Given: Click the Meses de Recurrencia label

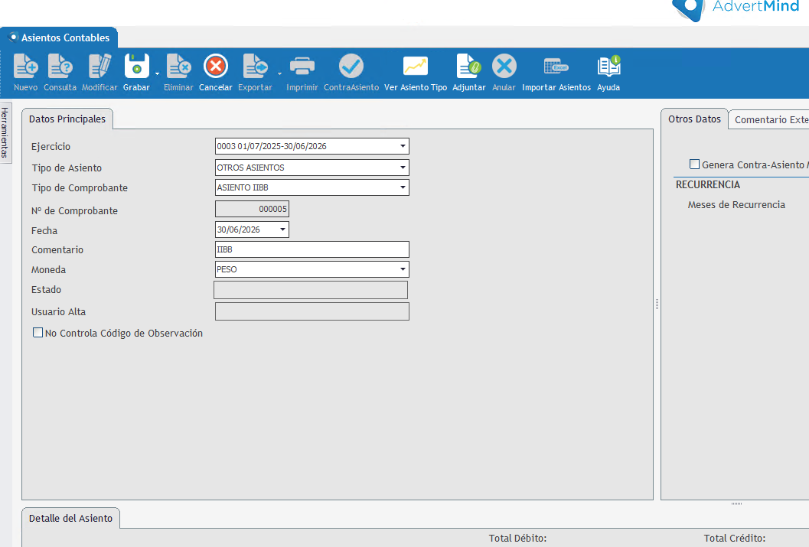Looking at the screenshot, I should pos(736,205).
